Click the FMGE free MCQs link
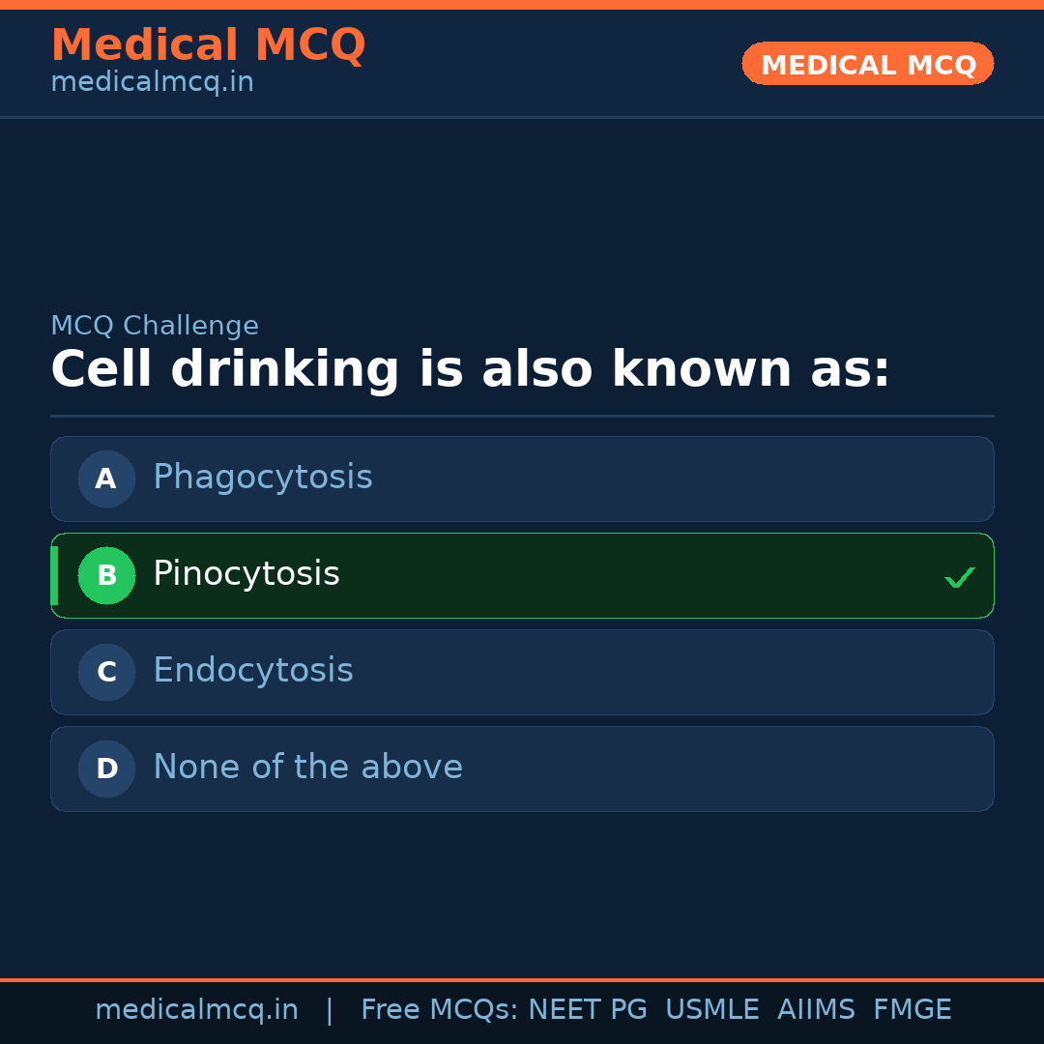 [912, 1009]
